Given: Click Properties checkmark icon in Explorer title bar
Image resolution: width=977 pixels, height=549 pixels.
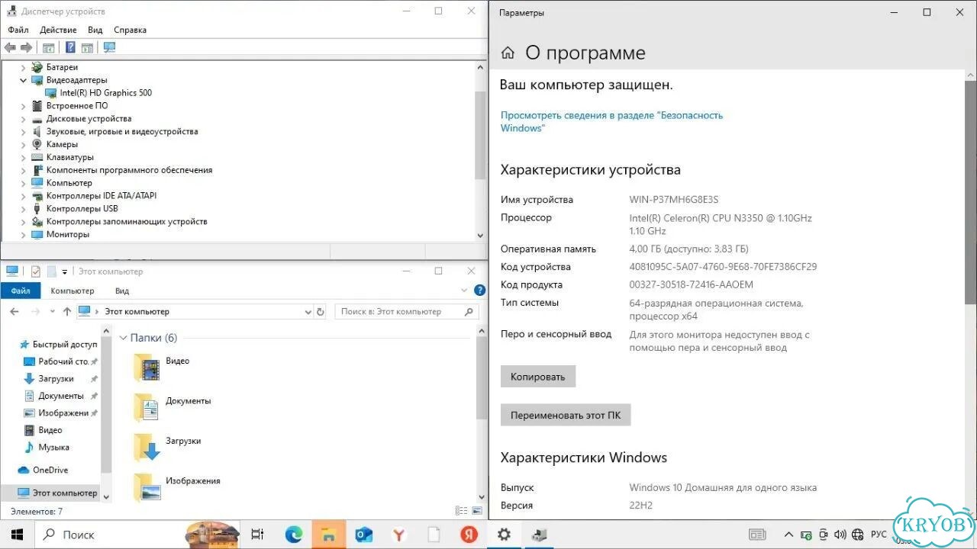Looking at the screenshot, I should click(35, 271).
